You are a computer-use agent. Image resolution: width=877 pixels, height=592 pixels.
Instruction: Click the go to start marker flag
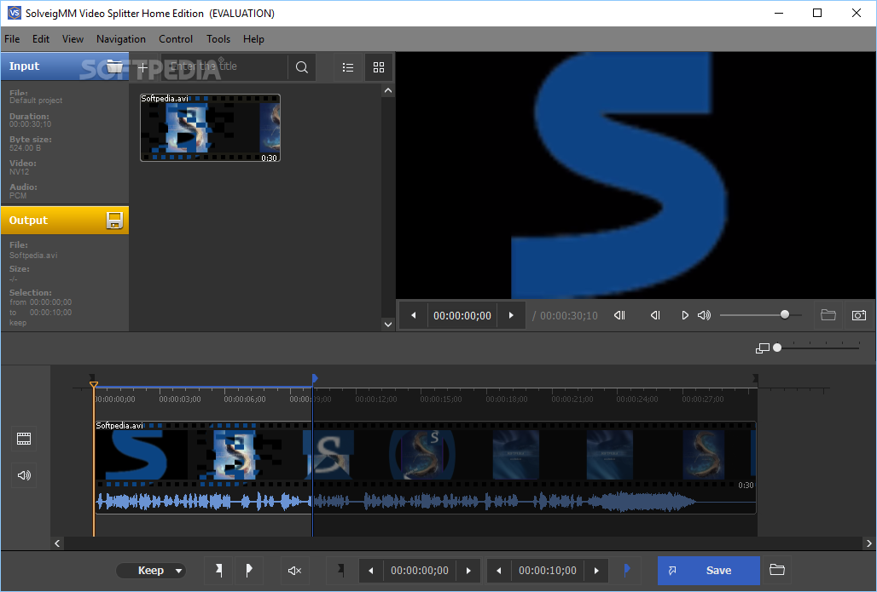340,570
